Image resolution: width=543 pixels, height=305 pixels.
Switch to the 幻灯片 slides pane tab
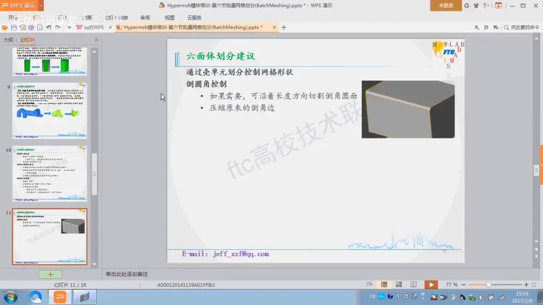click(27, 40)
